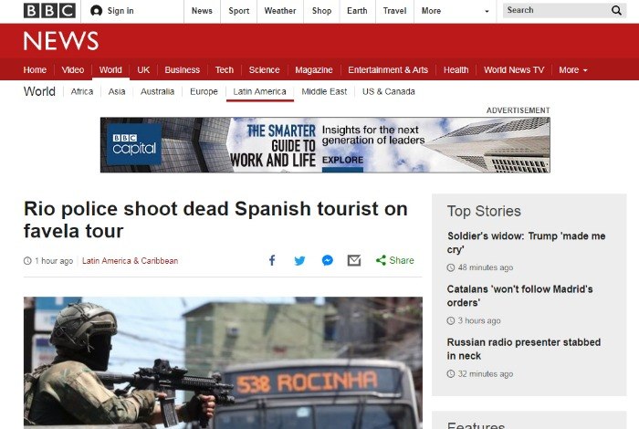Expand More menu in news navigation
The height and width of the screenshot is (429, 639).
click(572, 70)
